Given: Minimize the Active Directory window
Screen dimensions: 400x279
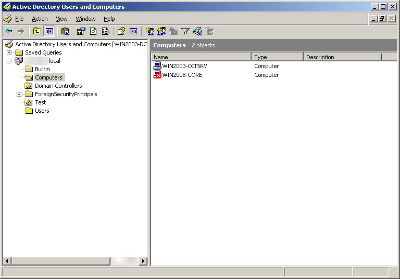Looking at the screenshot, I should coord(374,7).
